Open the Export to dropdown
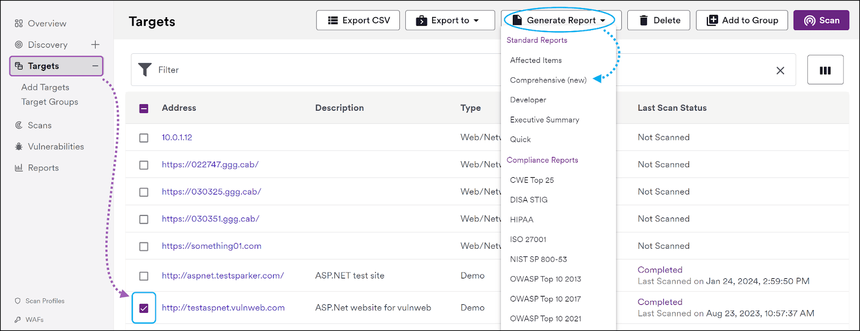Screen dimensions: 860x331 coord(450,20)
